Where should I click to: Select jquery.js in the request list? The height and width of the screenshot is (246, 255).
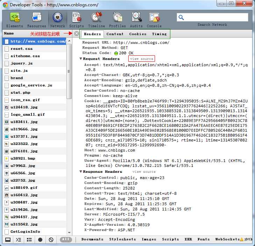point(35,63)
